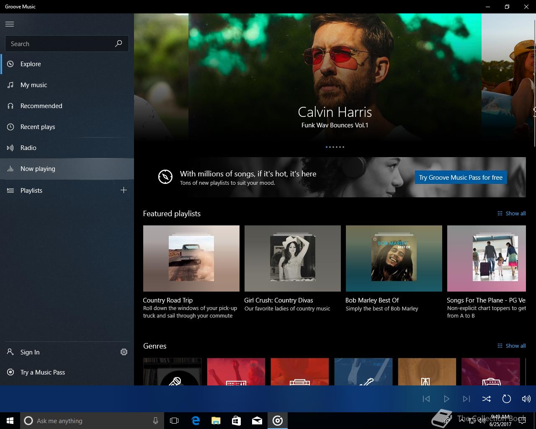Open Calvin Harris featured banner
Viewport: 536px width, 429px height.
(x=335, y=78)
